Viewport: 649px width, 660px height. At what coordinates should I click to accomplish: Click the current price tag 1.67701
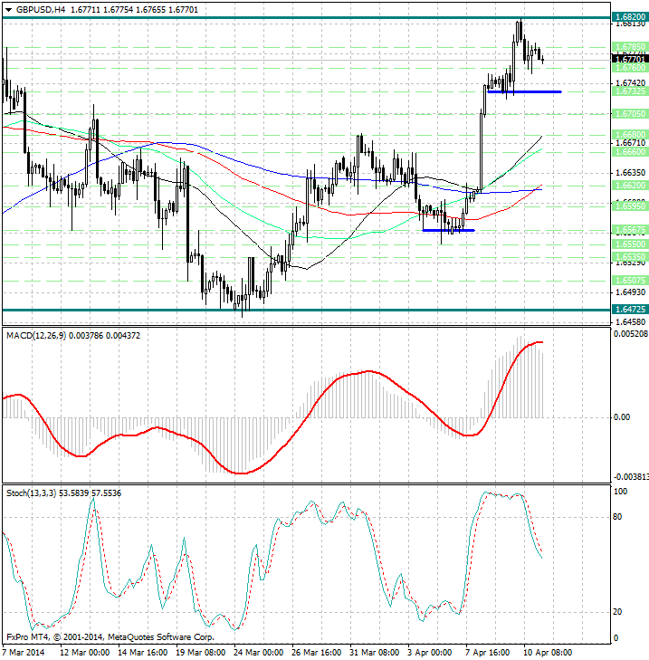628,58
